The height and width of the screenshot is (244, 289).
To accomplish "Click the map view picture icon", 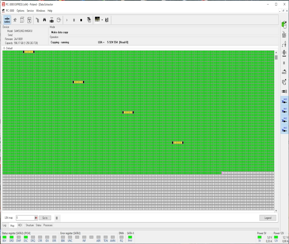I will click(x=97, y=20).
